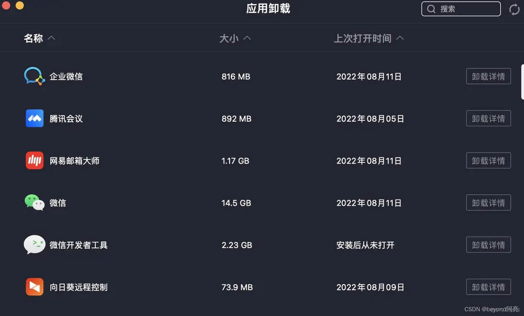Sort list by 名称 column arrow
Viewport: 524px width, 316px height.
pyautogui.click(x=52, y=38)
